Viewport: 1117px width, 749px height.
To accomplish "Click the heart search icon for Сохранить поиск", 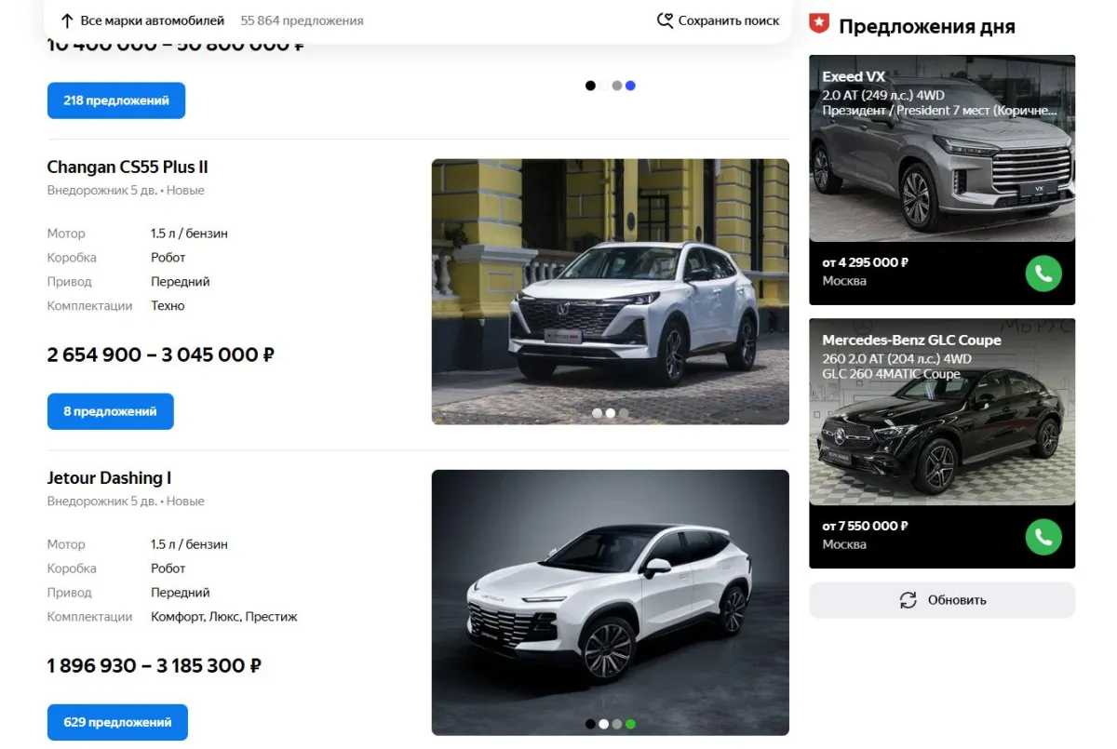I will click(665, 20).
